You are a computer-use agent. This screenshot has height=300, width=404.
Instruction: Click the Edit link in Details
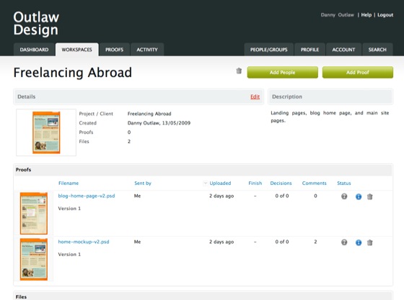255,96
